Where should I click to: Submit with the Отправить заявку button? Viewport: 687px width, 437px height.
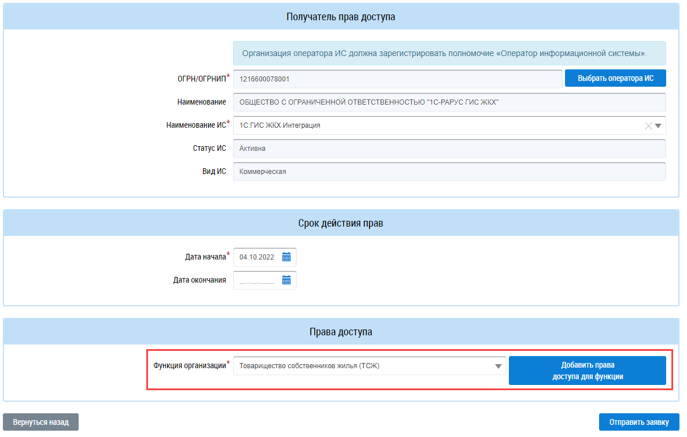click(x=639, y=422)
